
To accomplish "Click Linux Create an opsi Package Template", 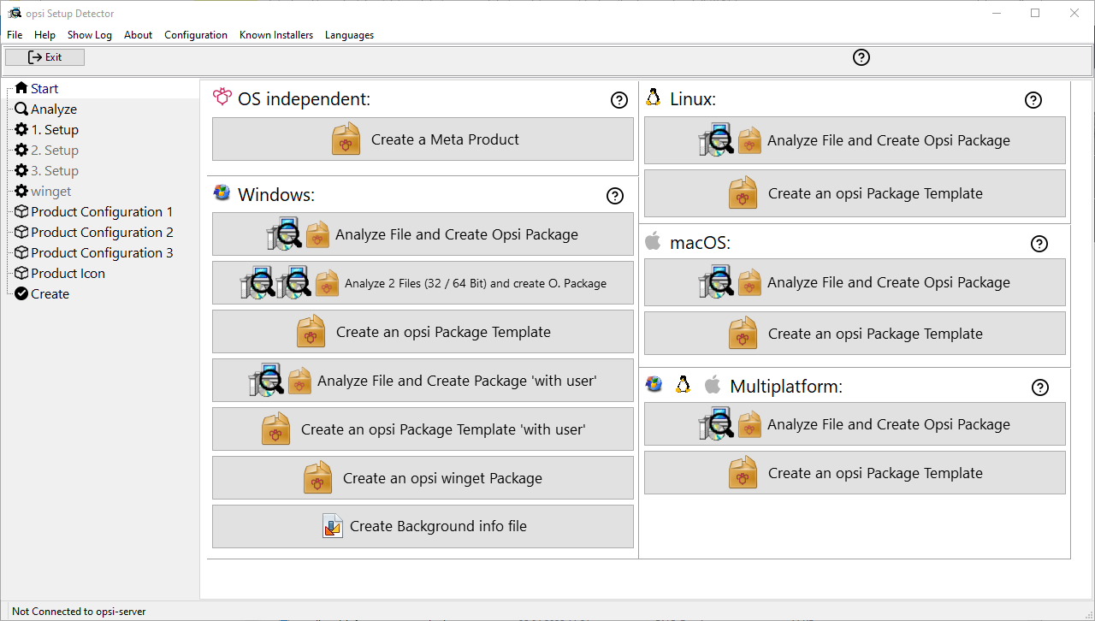I will point(855,193).
